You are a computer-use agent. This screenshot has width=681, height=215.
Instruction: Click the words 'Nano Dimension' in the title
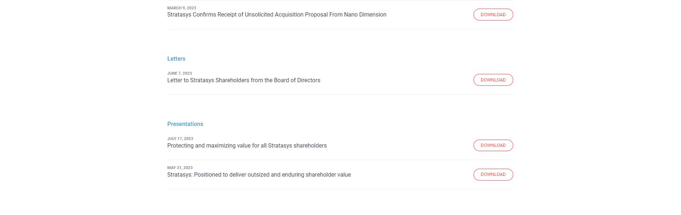[365, 15]
